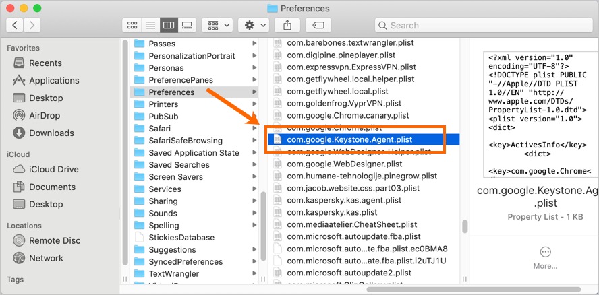Select com.getflywheel.local.plist
This screenshot has height=295, width=599.
tap(364, 91)
